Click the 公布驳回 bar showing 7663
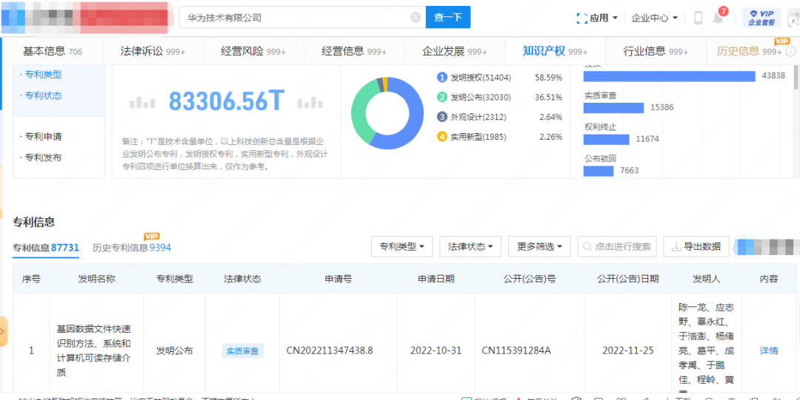This screenshot has width=800, height=400. click(x=599, y=171)
